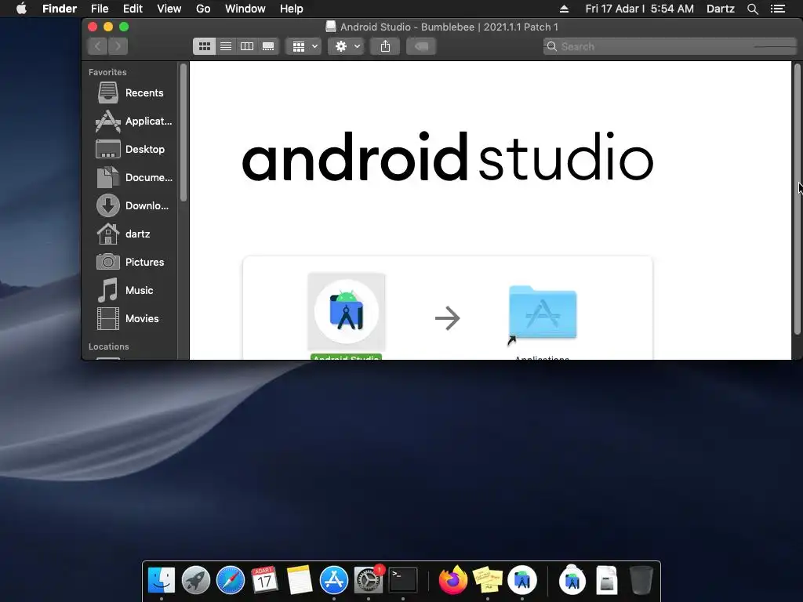Viewport: 803px width, 602px height.
Task: Select icon view in Finder toolbar
Action: point(205,46)
